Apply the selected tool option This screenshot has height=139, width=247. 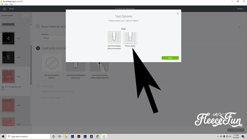pyautogui.click(x=170, y=58)
